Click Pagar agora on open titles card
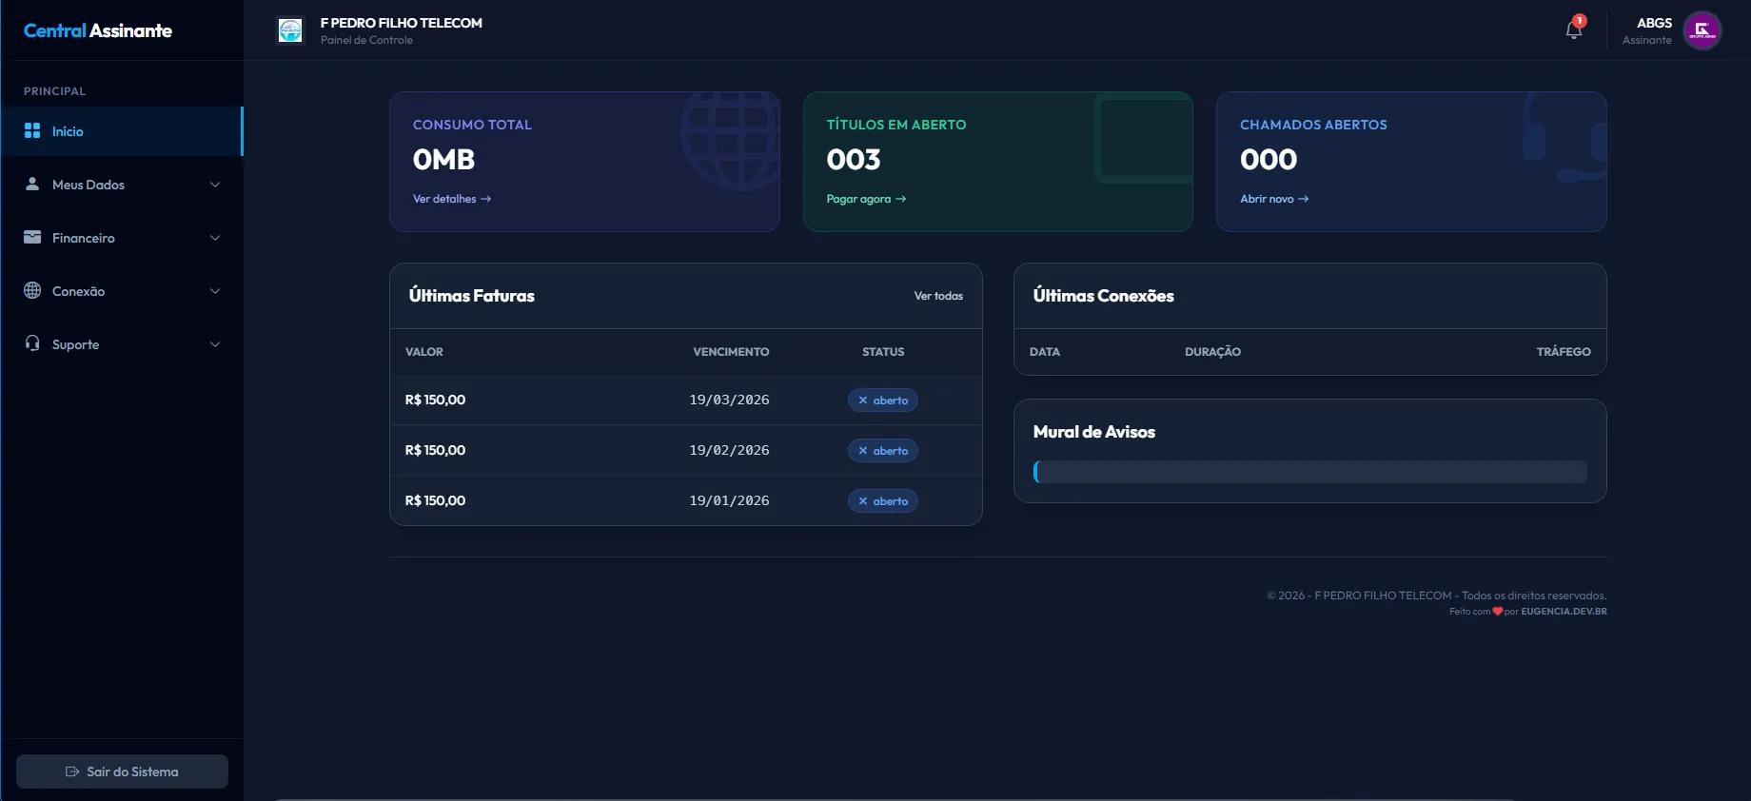The width and height of the screenshot is (1751, 801). [865, 199]
